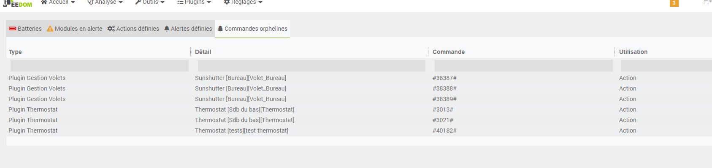
Task: Open the Outils dropdown menu
Action: (150, 2)
